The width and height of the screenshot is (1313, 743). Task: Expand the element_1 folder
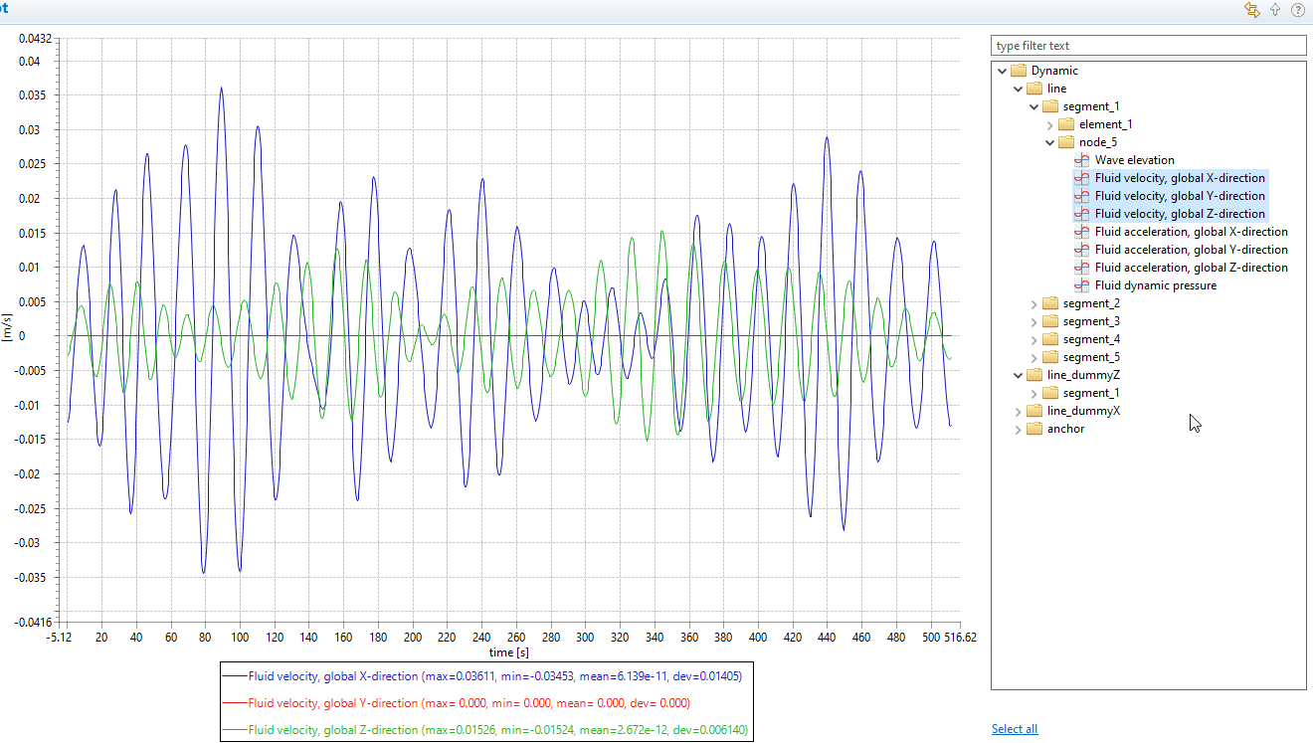(1049, 124)
